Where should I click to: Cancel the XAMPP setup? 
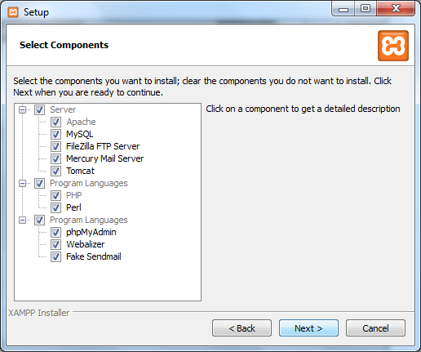[x=375, y=328]
